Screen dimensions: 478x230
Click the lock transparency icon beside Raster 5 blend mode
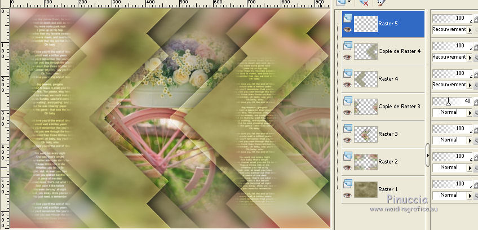[x=476, y=30]
